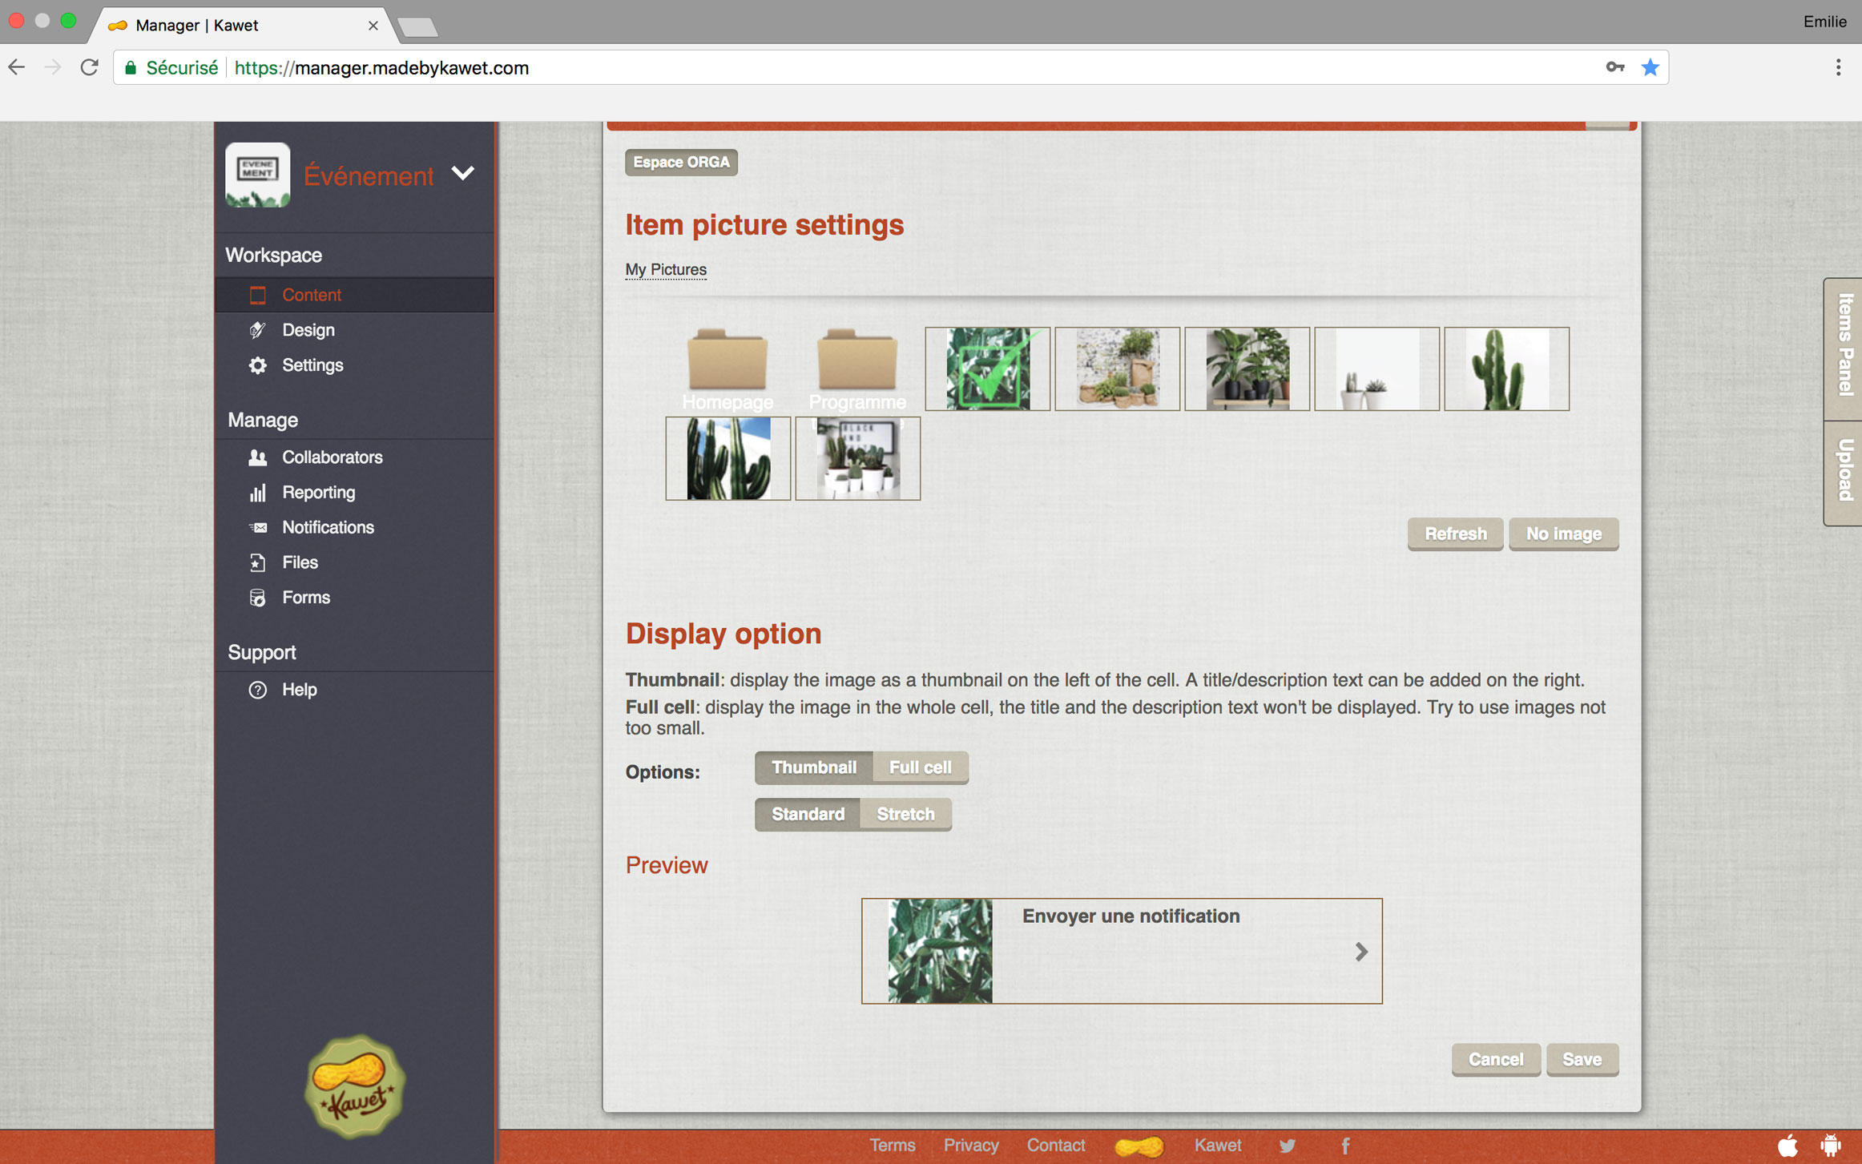Open Notifications in the Manage menu
1862x1164 pixels.
[x=328, y=527]
